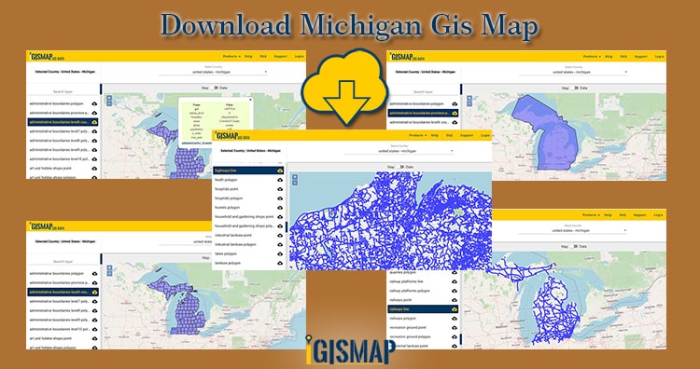
Task: Click cloud icon for household gardening shops point
Action: 280,217
